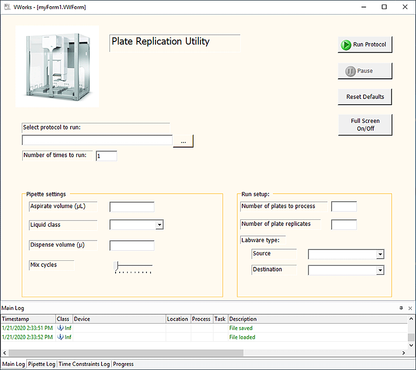Click the log scroll down arrow
The image size is (416, 370).
(411, 345)
